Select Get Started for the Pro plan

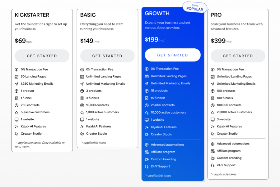pos(238,56)
